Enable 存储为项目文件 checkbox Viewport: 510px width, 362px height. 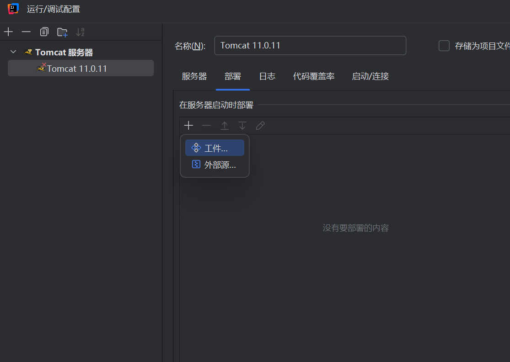(x=444, y=46)
